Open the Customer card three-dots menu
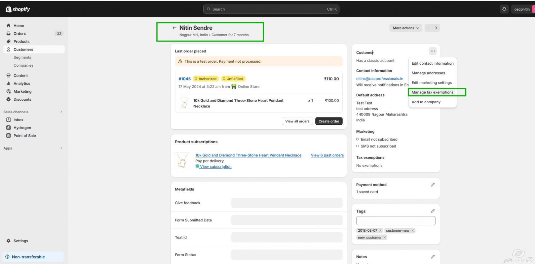 click(433, 51)
